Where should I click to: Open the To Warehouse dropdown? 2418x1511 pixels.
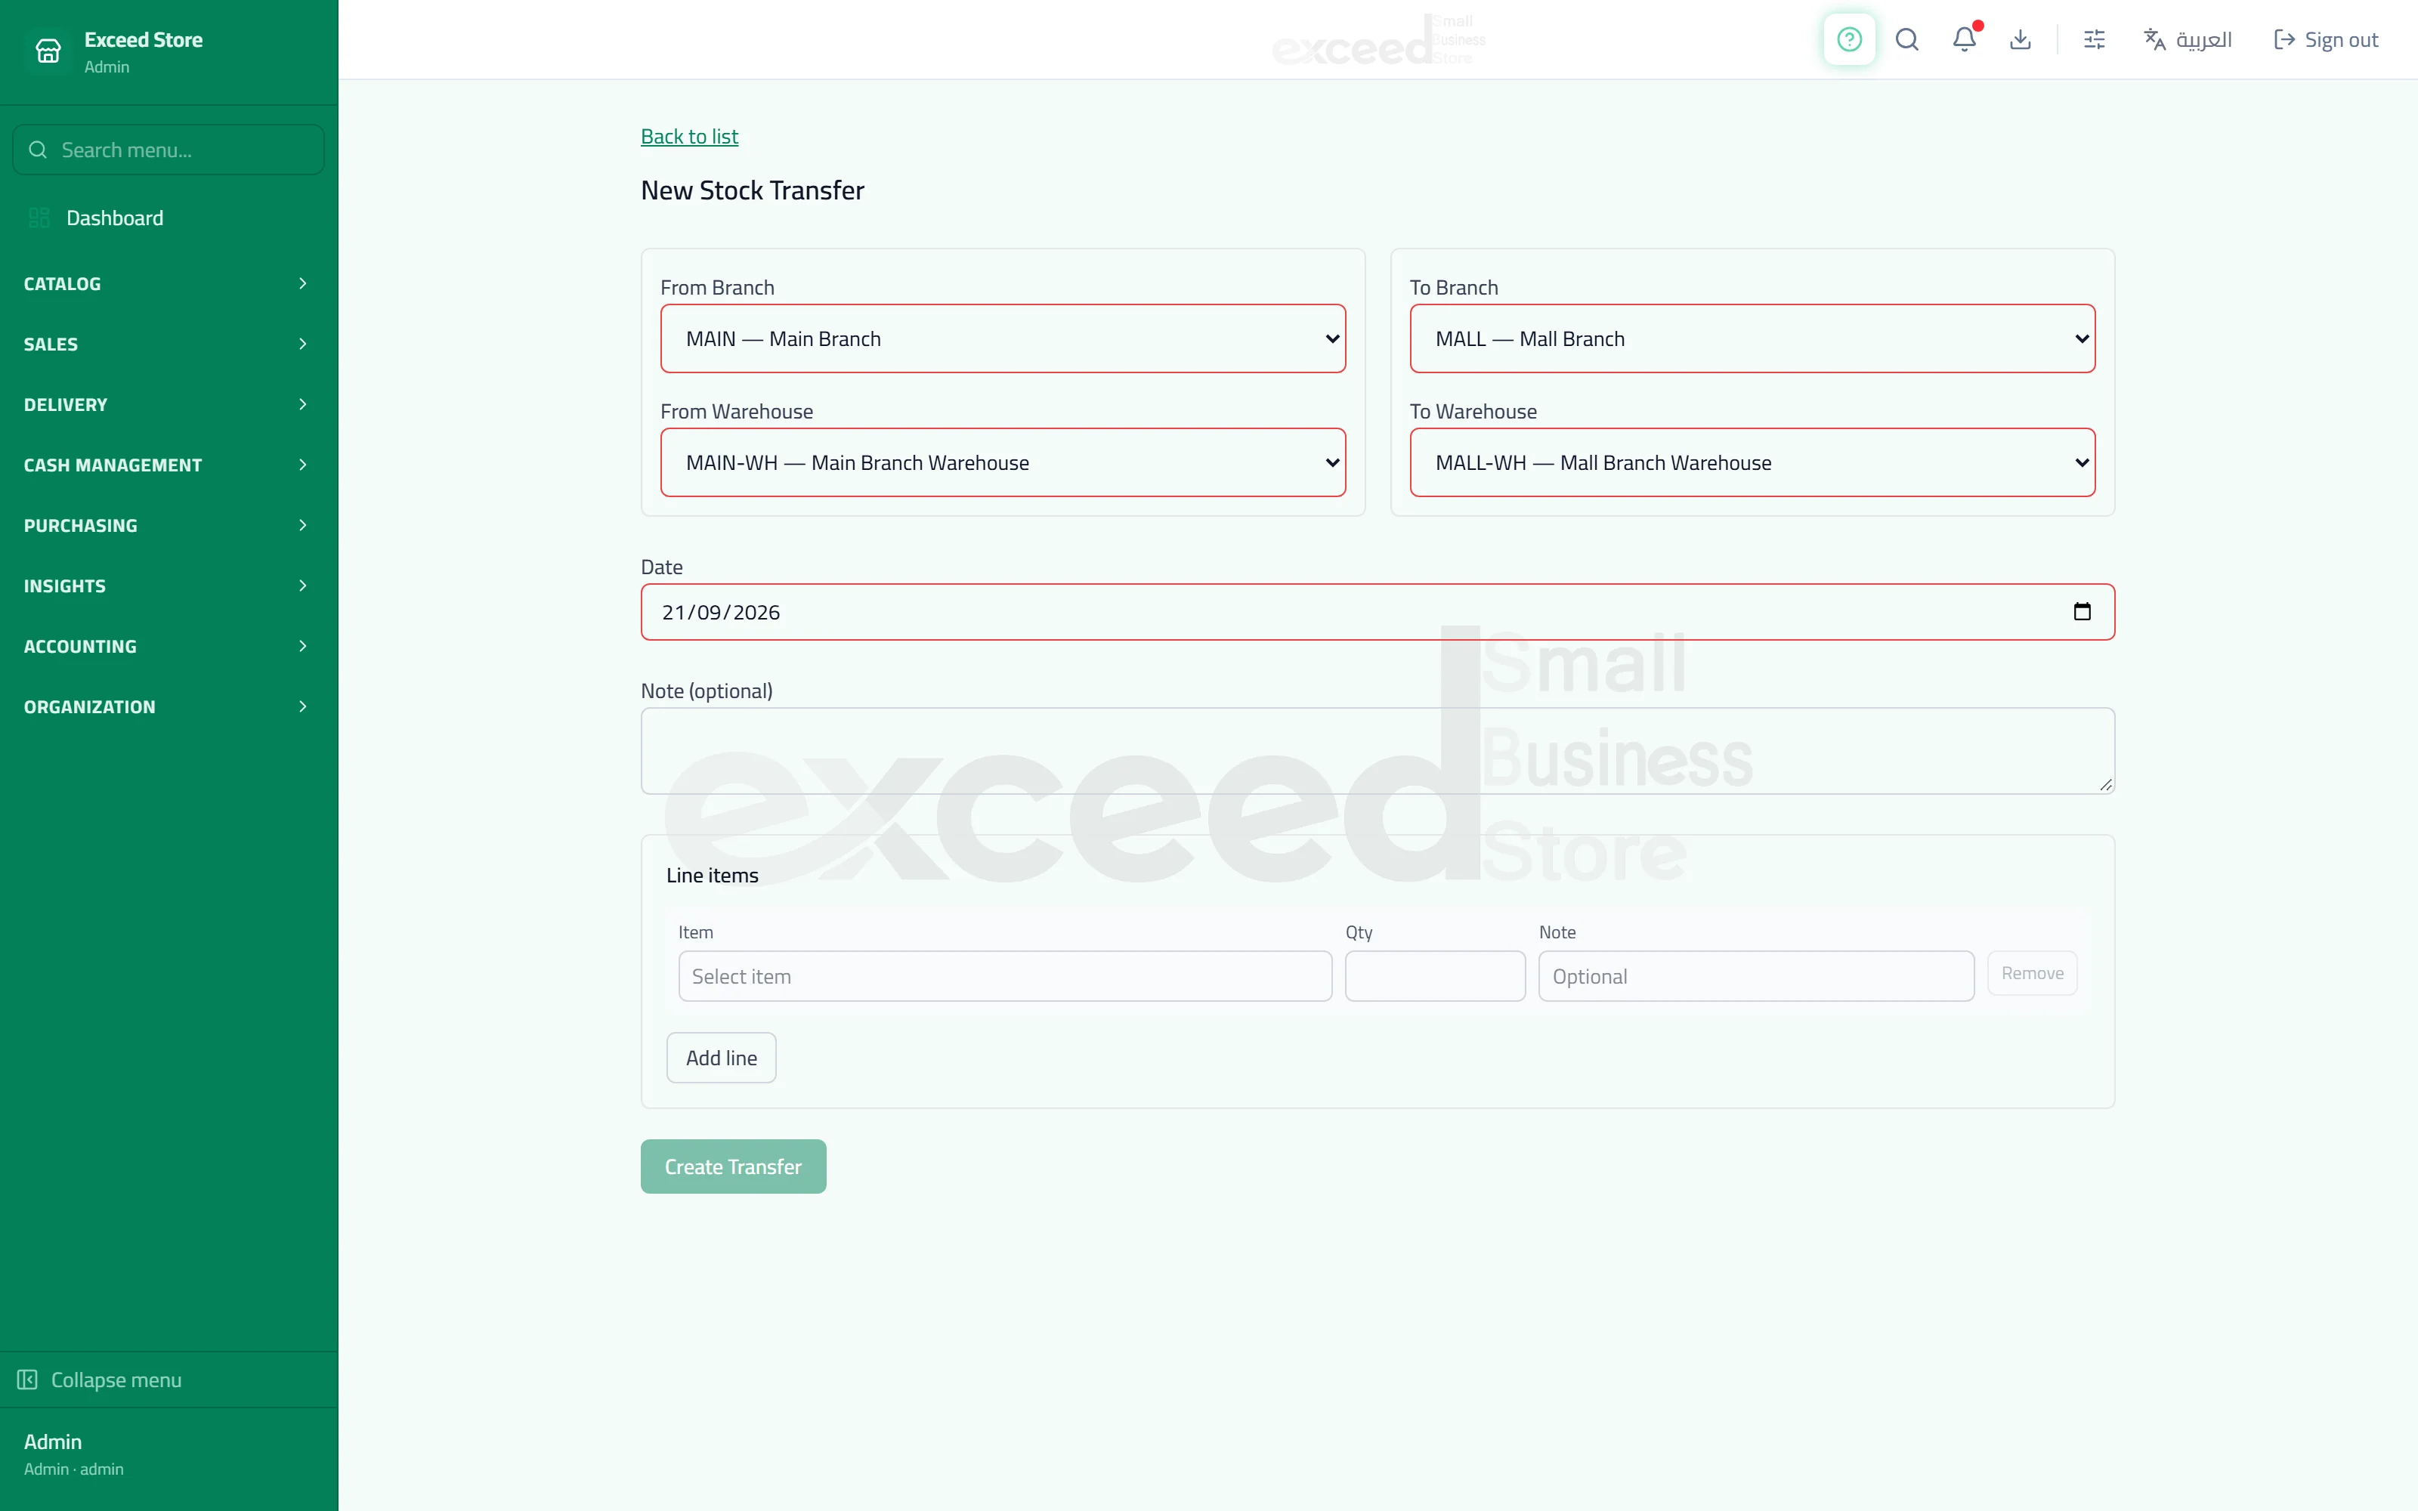click(x=1752, y=462)
